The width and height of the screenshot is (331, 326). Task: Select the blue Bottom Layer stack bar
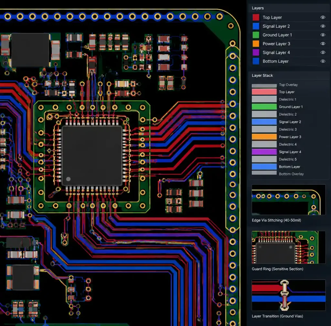point(264,167)
